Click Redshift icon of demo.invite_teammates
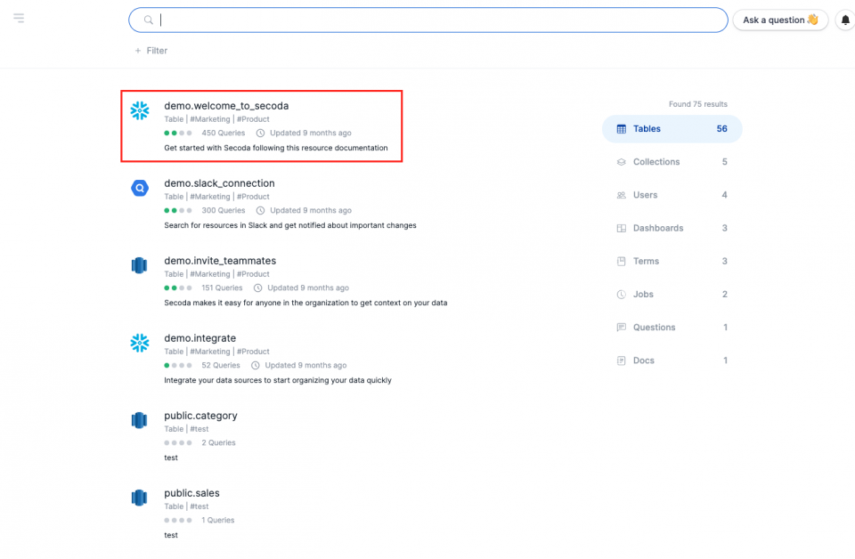This screenshot has width=855, height=559. point(140,265)
